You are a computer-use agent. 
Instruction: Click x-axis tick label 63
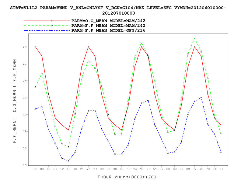pyautogui.click(x=175, y=169)
